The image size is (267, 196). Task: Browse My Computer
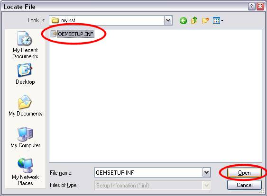click(x=25, y=137)
